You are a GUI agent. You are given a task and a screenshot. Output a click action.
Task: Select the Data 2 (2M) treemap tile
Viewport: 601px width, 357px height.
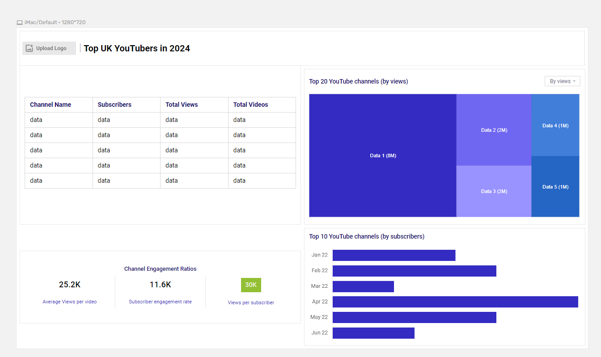click(494, 130)
